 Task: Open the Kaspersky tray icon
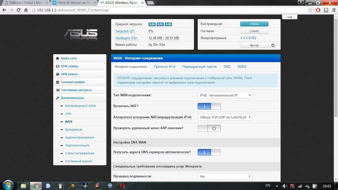pyautogui.click(x=292, y=186)
